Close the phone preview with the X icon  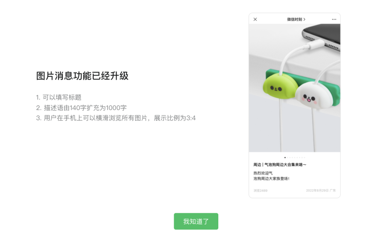[x=255, y=19]
